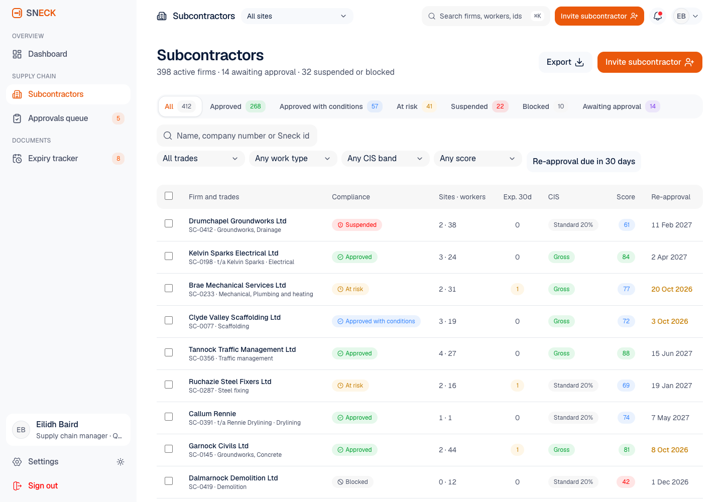The height and width of the screenshot is (502, 723).
Task: Click the Settings gear icon
Action: 17,462
